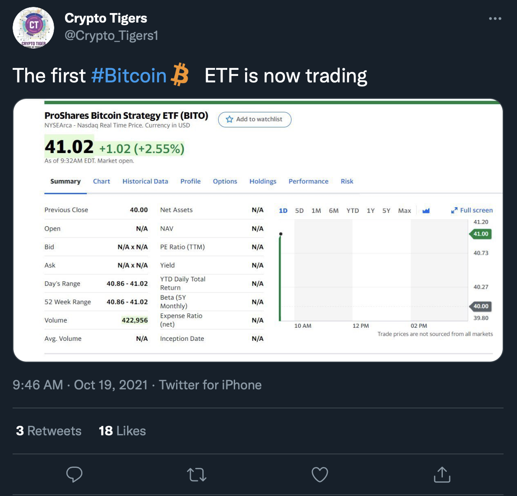Viewport: 517px width, 496px height.
Task: Select the 5D chart range
Action: tap(299, 211)
